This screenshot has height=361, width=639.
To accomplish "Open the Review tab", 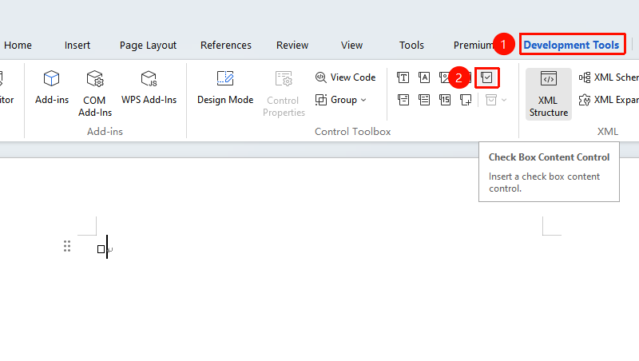I will pos(292,46).
